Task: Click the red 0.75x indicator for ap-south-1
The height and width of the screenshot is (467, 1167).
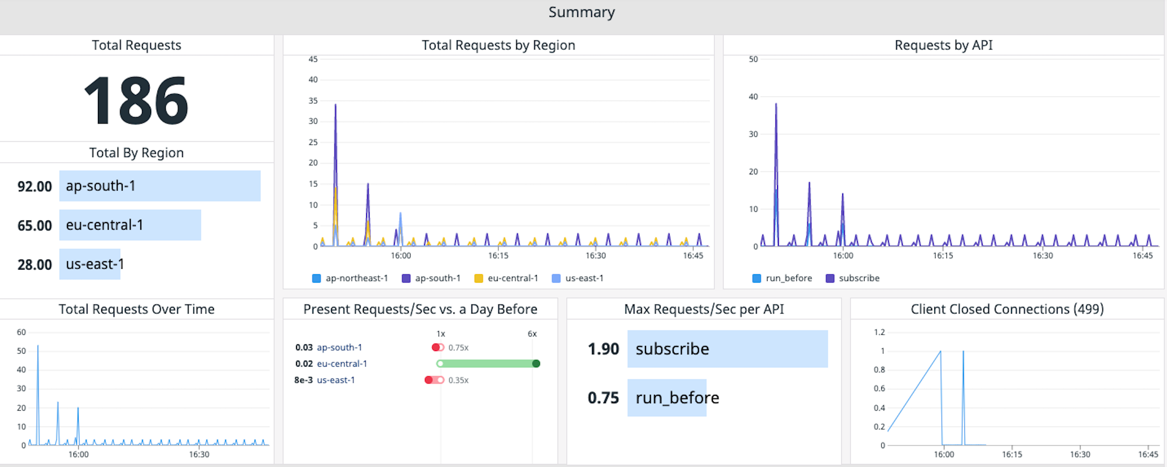Action: (x=438, y=347)
